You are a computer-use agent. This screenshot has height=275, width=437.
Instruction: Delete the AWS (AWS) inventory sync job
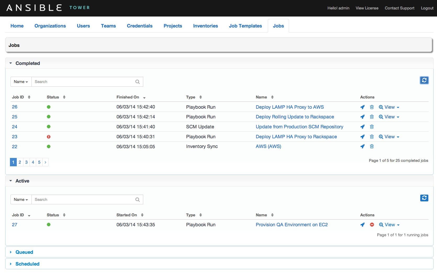tap(372, 146)
